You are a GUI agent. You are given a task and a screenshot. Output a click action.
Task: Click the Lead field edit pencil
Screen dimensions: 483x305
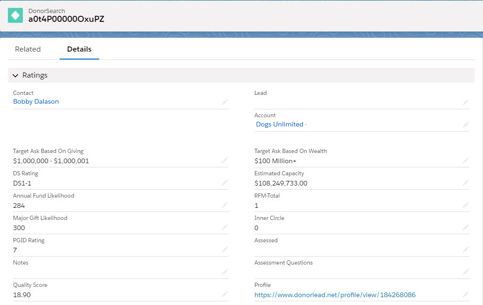466,102
